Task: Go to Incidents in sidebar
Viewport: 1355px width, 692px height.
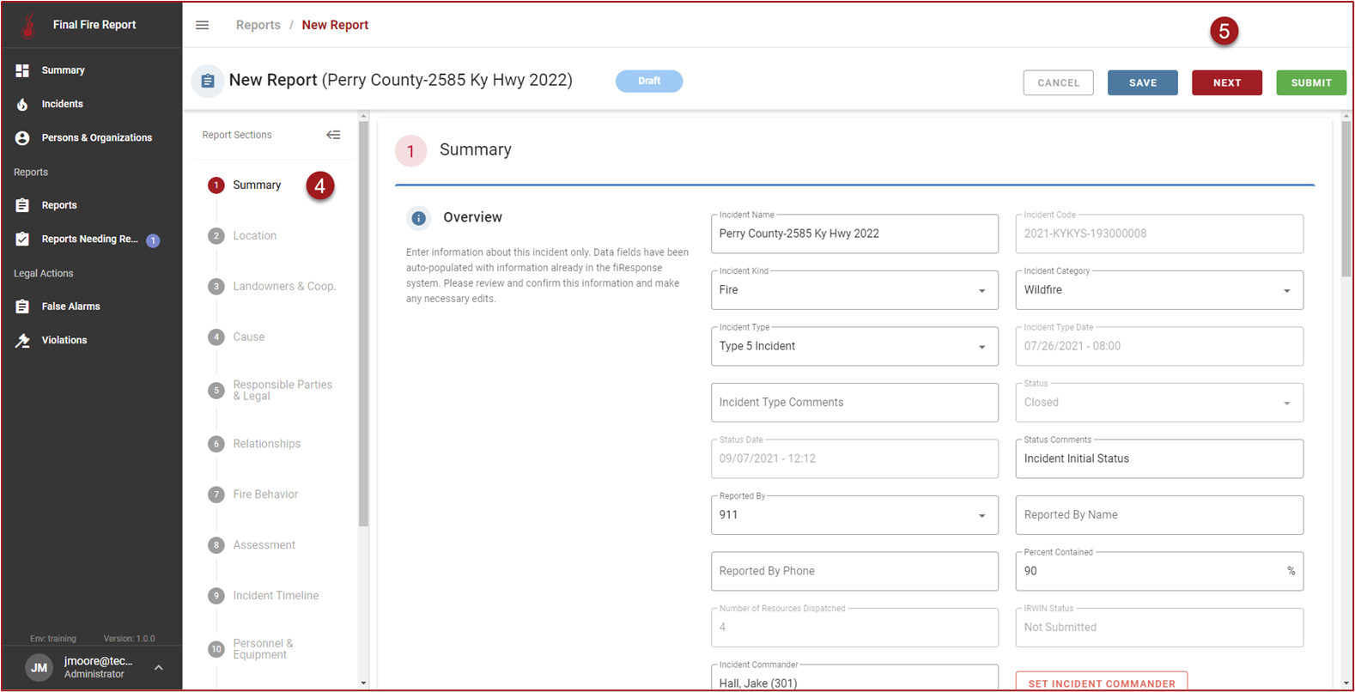Action: (x=62, y=104)
